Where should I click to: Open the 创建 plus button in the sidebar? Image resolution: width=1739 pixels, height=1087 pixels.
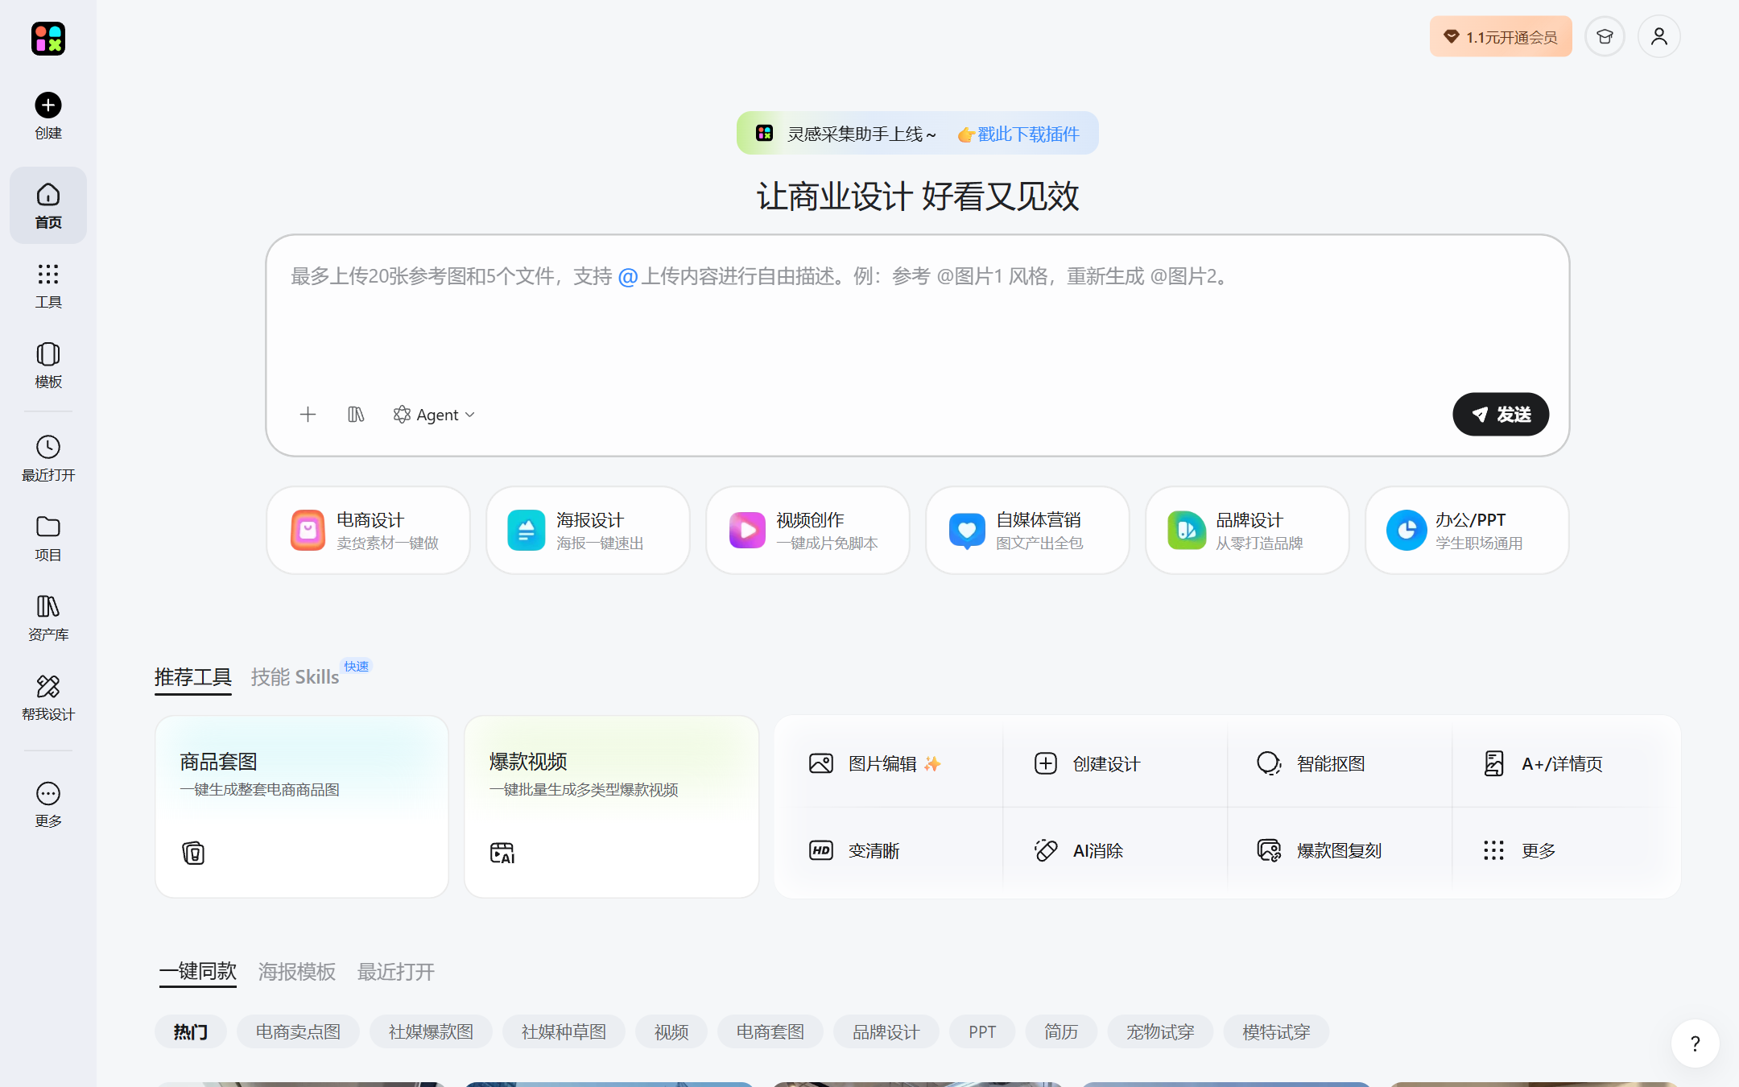(x=48, y=116)
